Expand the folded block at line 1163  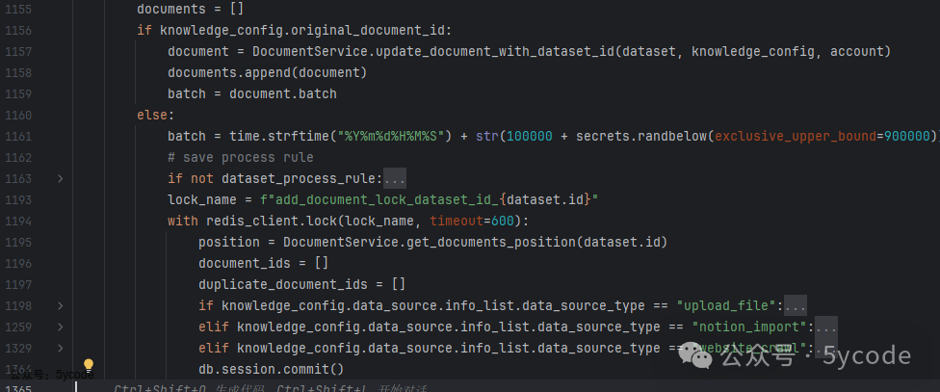[x=61, y=179]
